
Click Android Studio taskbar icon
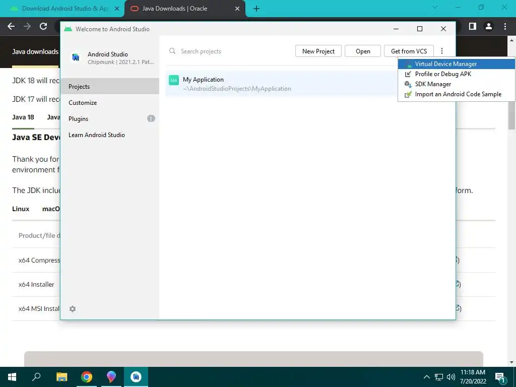[x=136, y=377]
